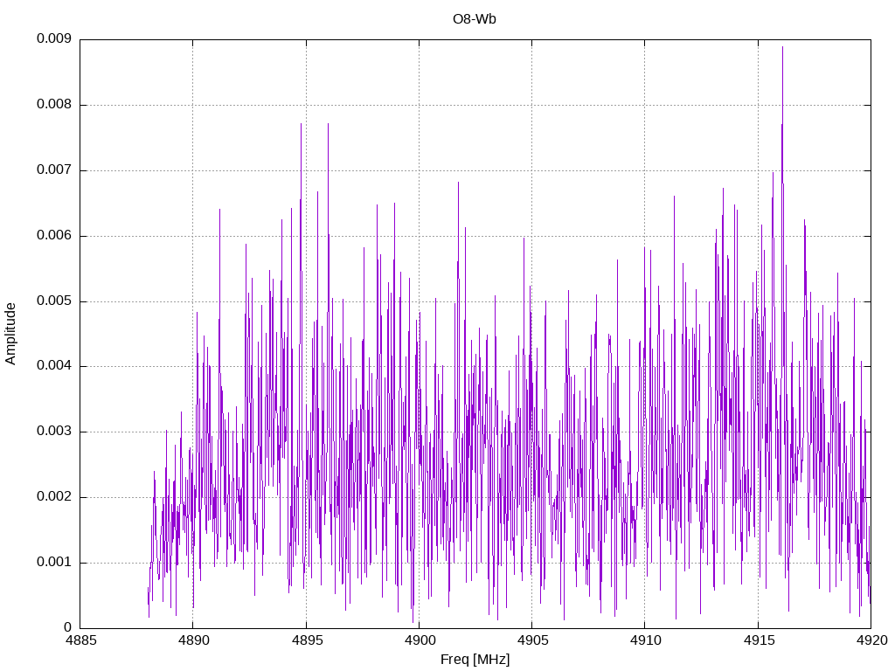This screenshot has height=671, width=895.
Task: Click y-axis tick value 0.009
Action: point(54,38)
